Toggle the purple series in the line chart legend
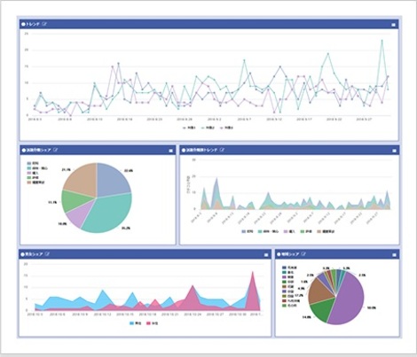The height and width of the screenshot is (357, 417). tap(226, 128)
